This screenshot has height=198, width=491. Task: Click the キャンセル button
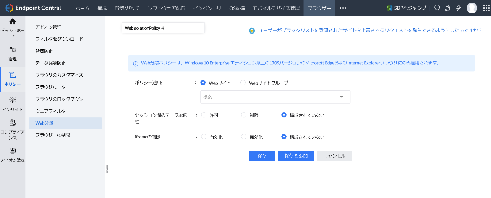pos(334,156)
